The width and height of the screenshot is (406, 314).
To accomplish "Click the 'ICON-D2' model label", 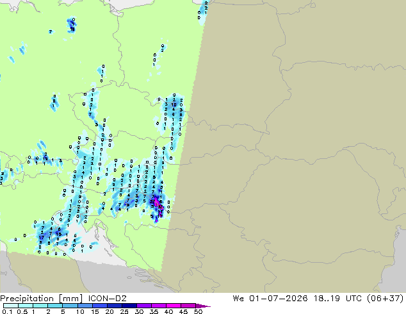I will click(x=107, y=299).
